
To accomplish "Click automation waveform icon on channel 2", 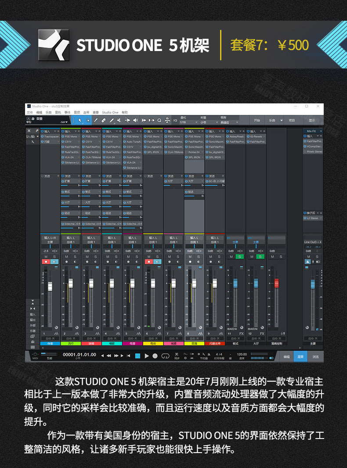I will (x=76, y=333).
